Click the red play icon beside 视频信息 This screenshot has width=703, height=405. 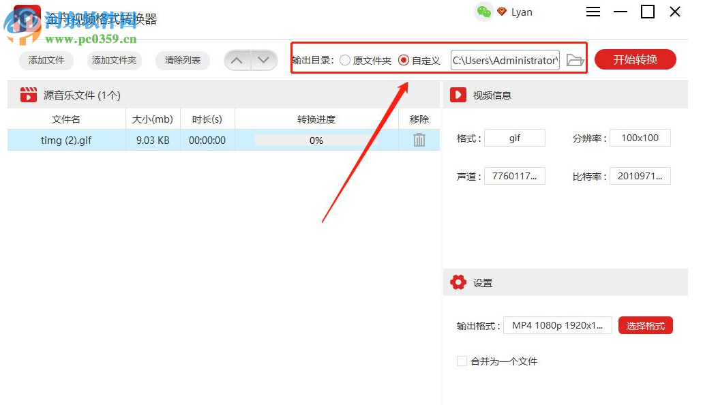[x=457, y=94]
